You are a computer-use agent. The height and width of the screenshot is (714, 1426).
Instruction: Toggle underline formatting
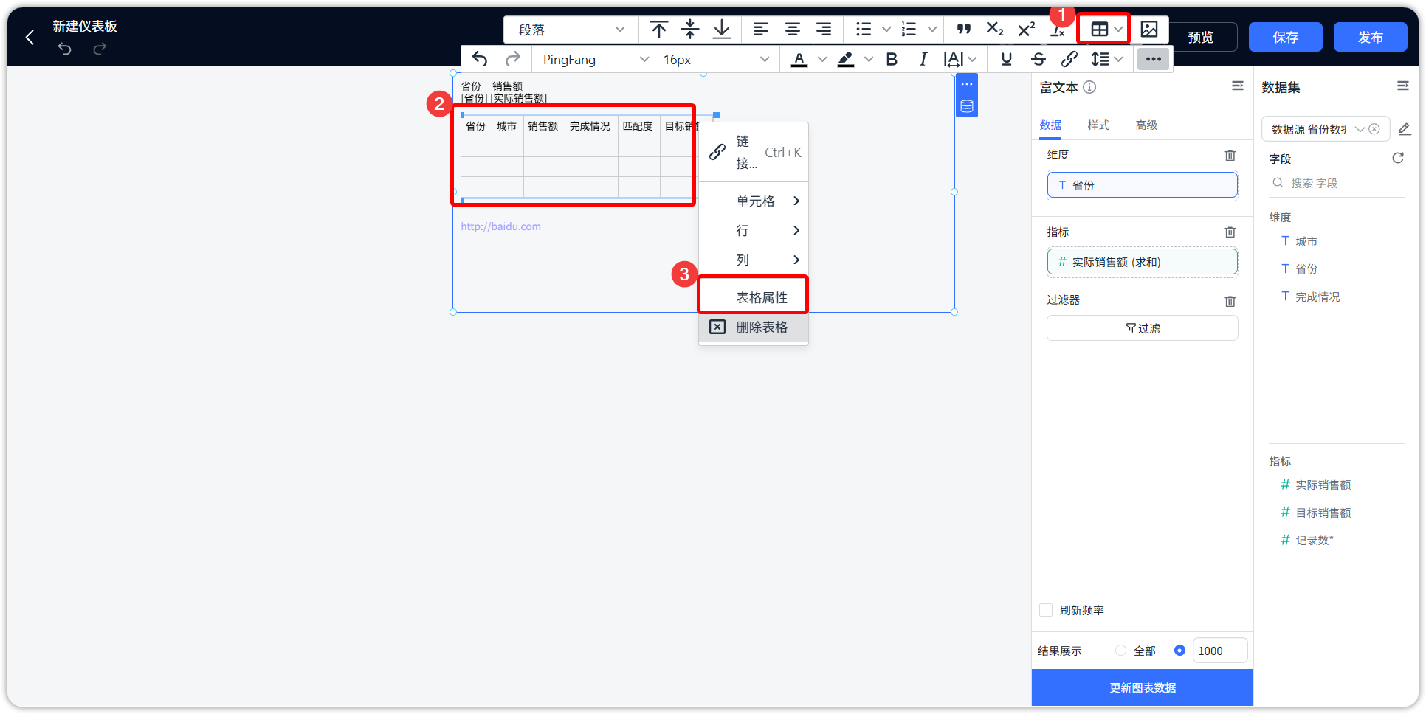click(1007, 59)
